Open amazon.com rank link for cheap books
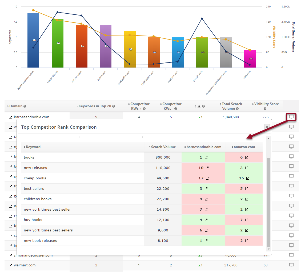This screenshot has width=305, height=272. pyautogui.click(x=247, y=178)
